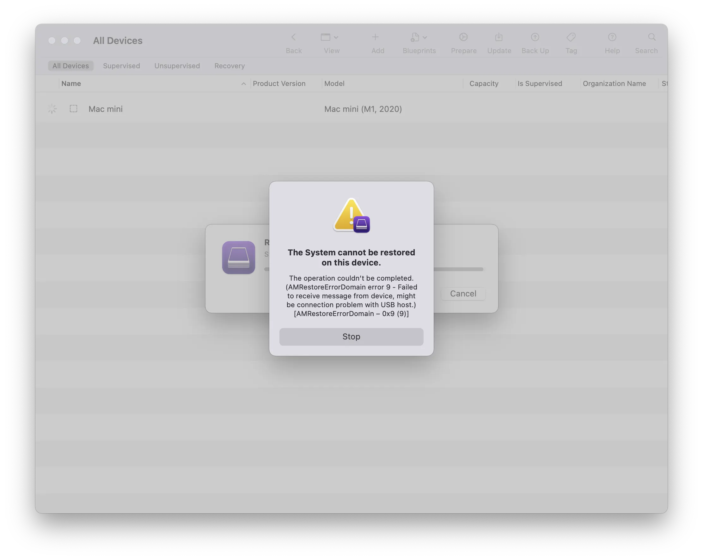
Task: Toggle the Name column sort chevron
Action: (244, 84)
